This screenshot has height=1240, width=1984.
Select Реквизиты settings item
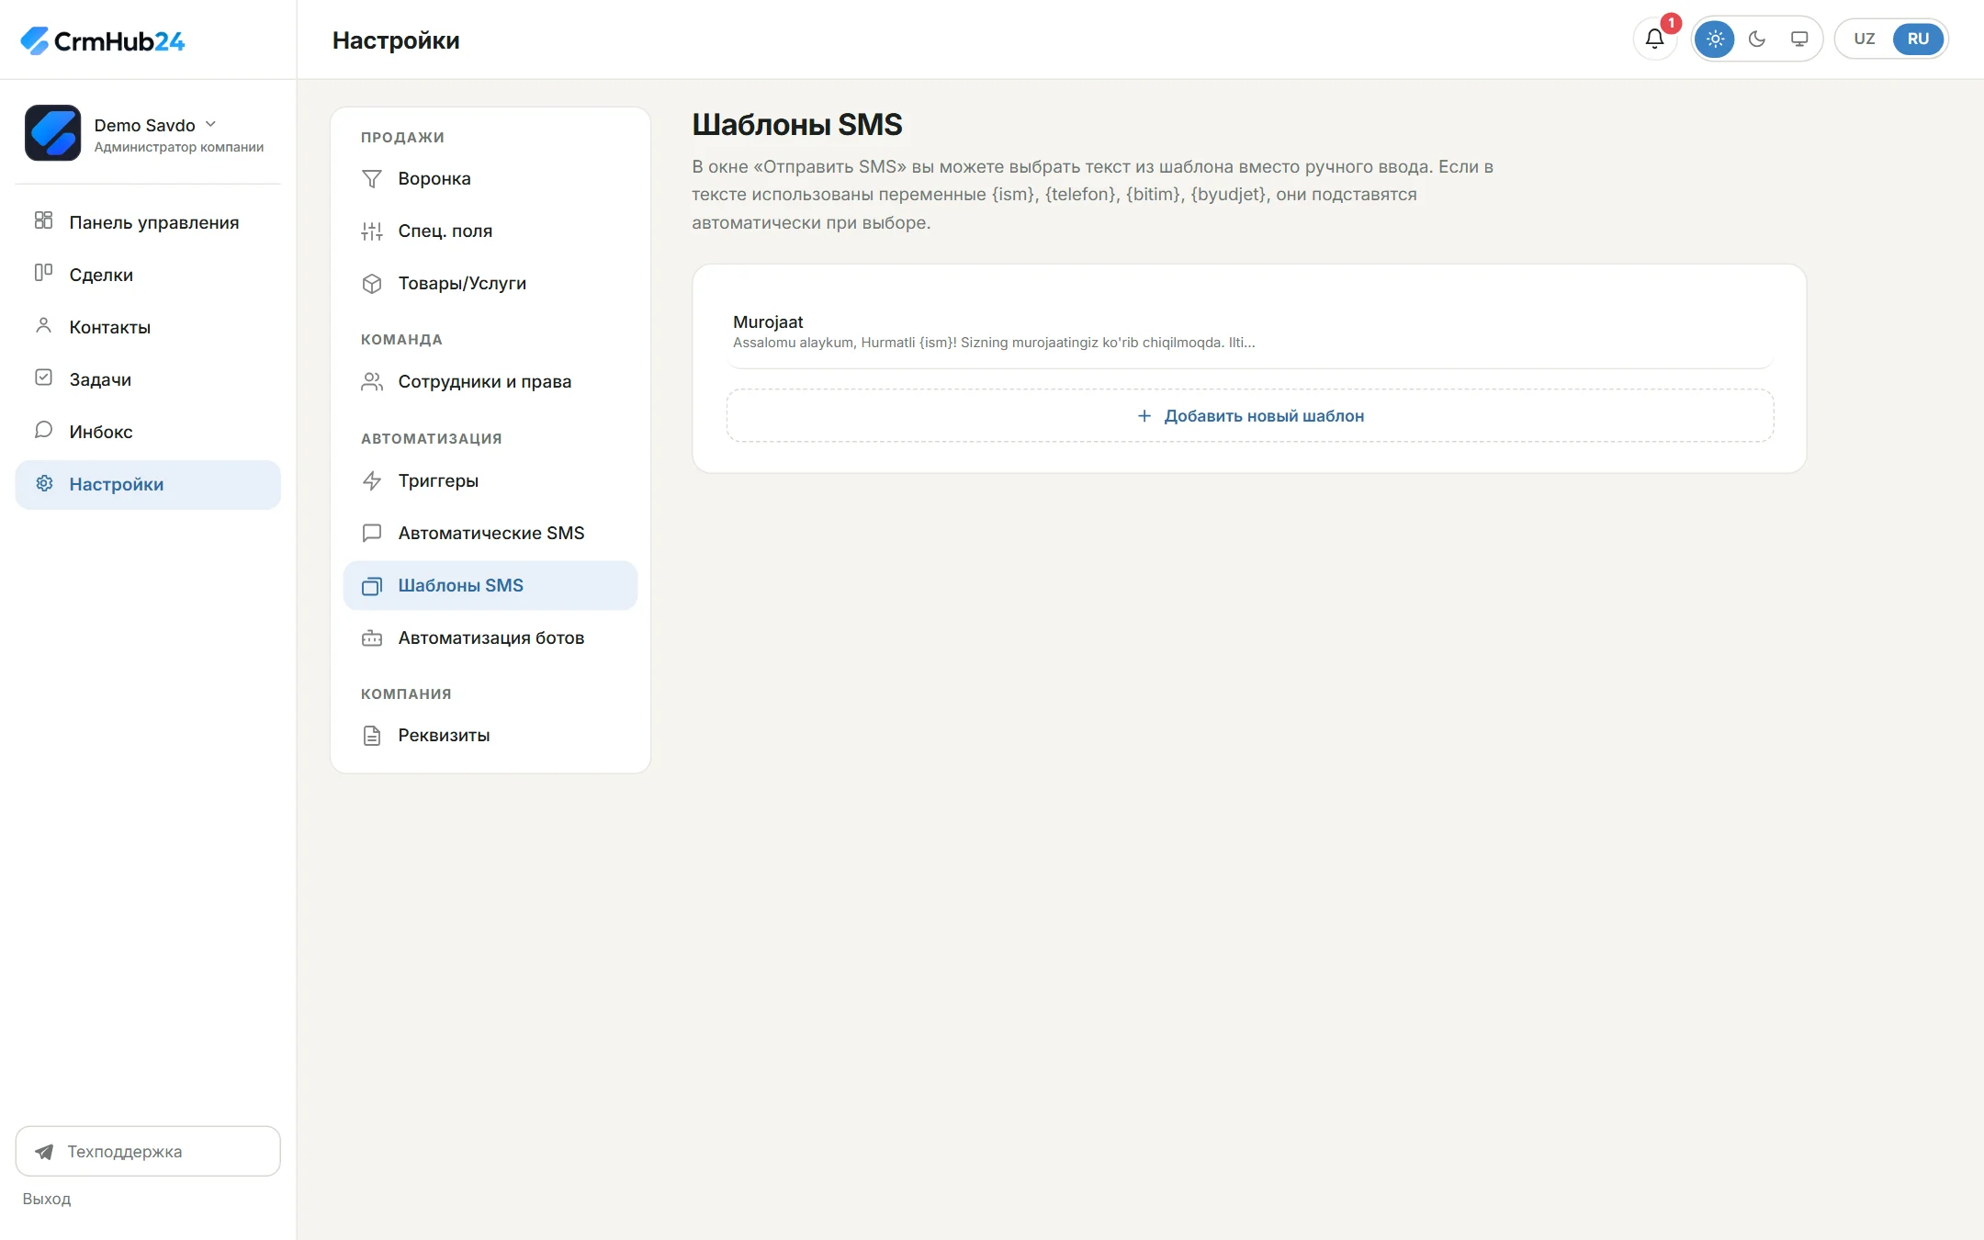(x=490, y=735)
